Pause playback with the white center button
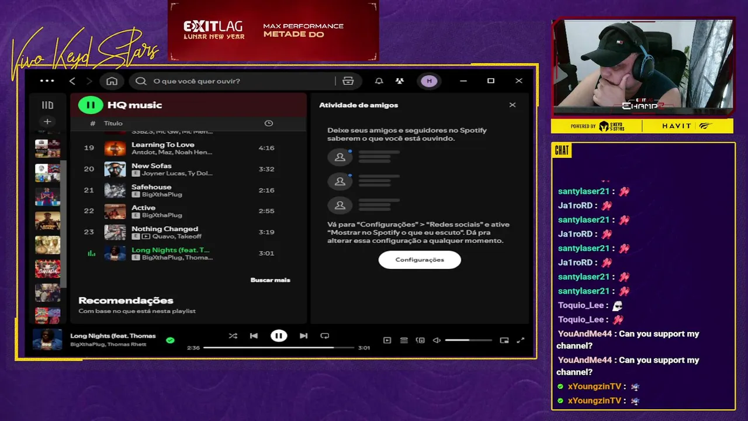Viewport: 748px width, 421px height. coord(279,336)
